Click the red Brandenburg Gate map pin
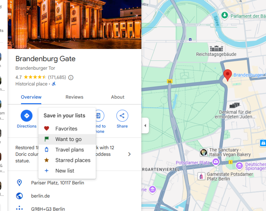The width and height of the screenshot is (266, 211). (227, 75)
